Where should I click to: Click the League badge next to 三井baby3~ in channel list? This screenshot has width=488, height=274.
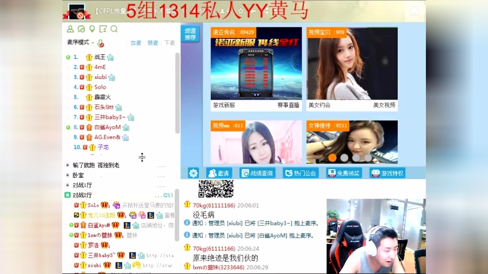click(132, 255)
